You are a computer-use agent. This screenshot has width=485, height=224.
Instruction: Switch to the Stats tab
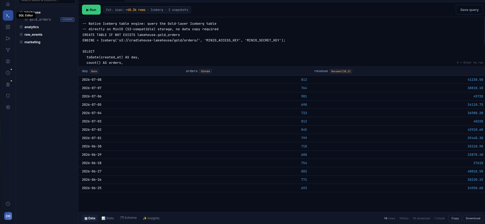coord(108,218)
